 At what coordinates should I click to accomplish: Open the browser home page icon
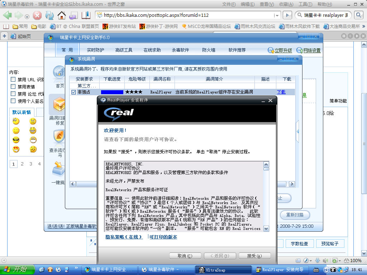(x=62, y=15)
